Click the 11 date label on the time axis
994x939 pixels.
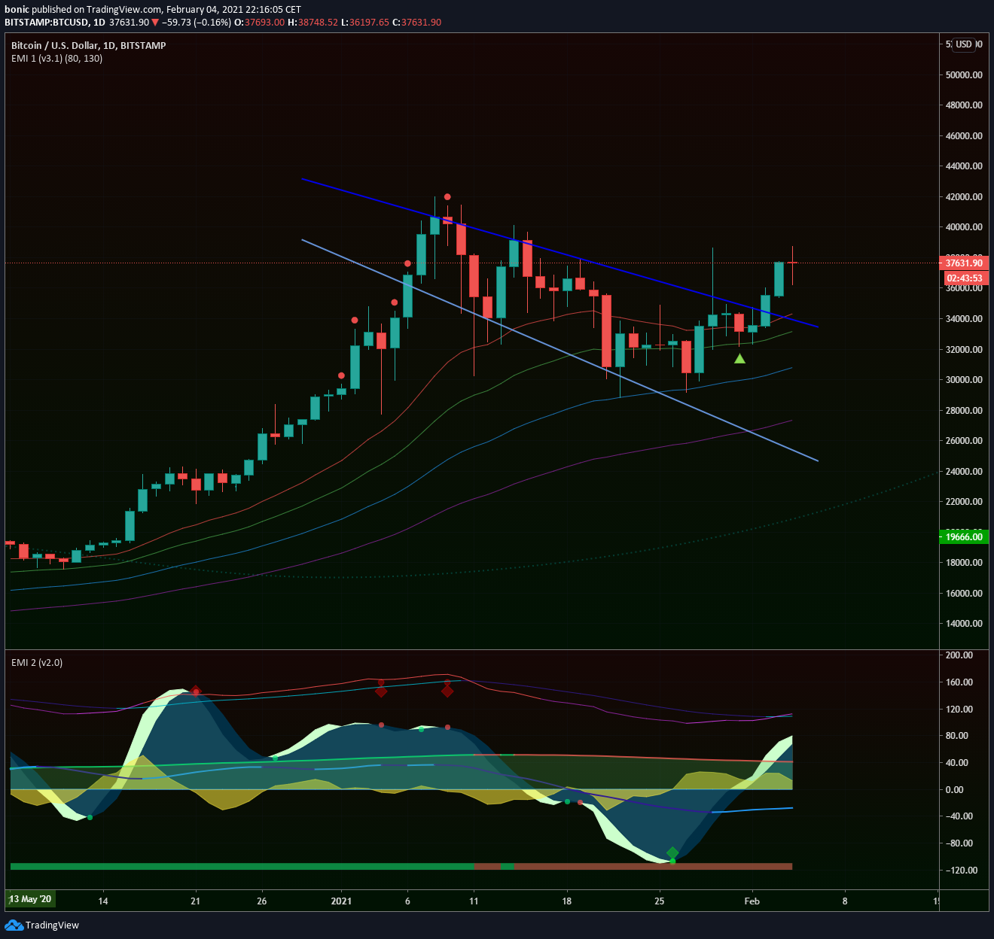tap(474, 901)
